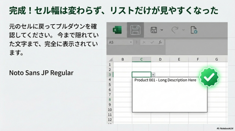Click cell F11

click(198, 114)
